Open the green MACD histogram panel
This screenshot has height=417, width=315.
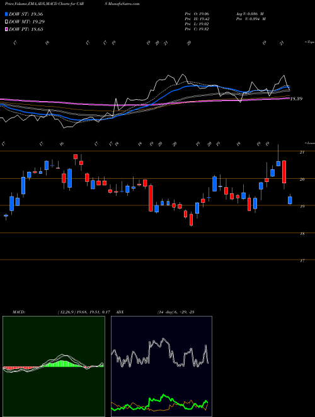pyautogui.click(x=54, y=366)
